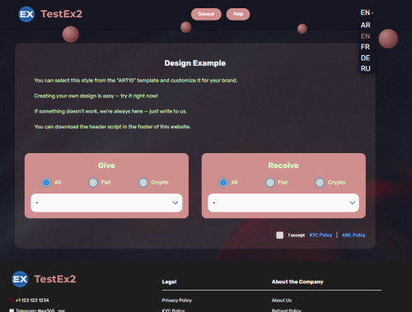This screenshot has height=312, width=412.
Task: Select the All radio under Give
Action: (46, 183)
